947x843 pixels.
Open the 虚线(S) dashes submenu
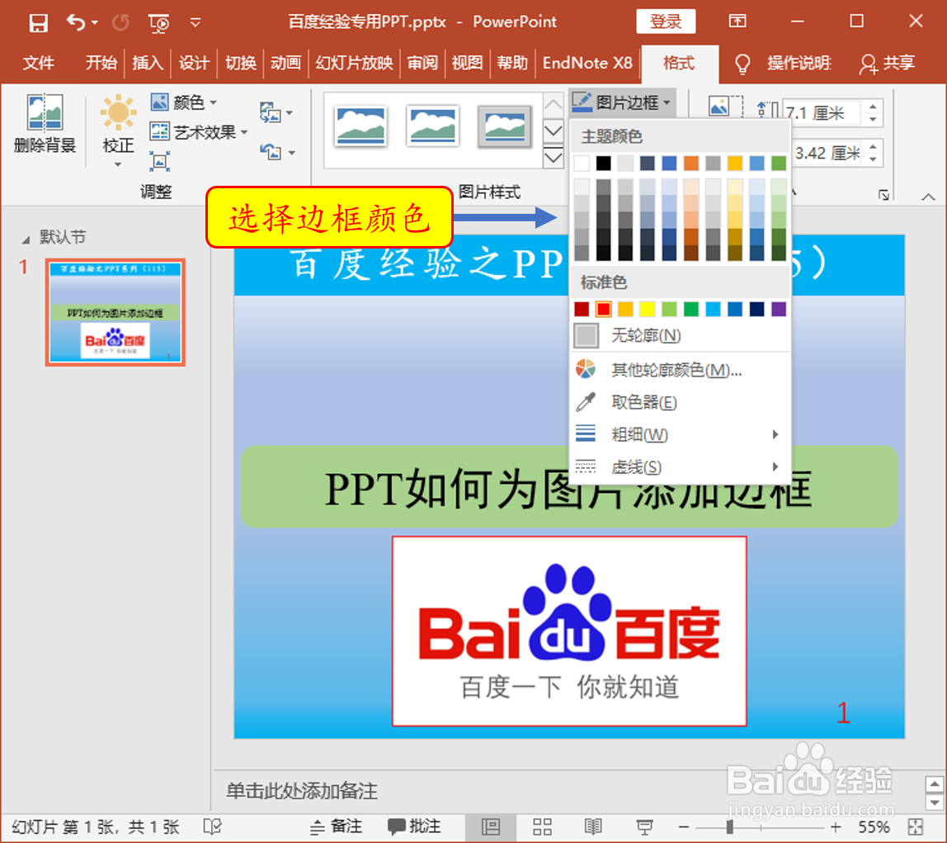tap(680, 466)
